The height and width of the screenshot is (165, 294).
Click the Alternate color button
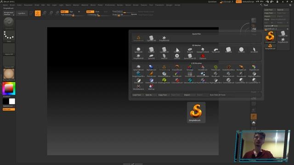click(x=9, y=109)
